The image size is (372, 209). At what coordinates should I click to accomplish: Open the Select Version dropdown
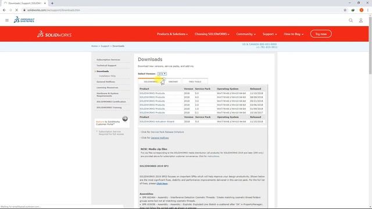point(162,74)
